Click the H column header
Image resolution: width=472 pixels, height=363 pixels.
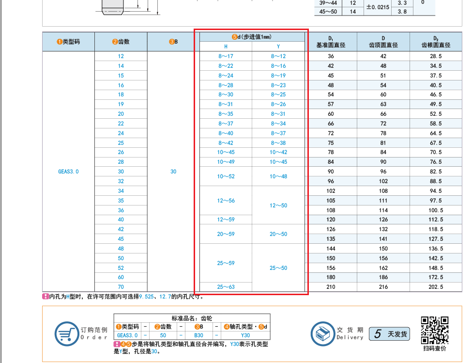click(226, 47)
